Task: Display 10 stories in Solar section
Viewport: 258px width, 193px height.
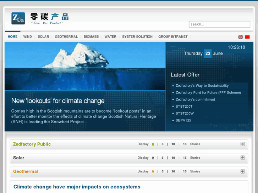Action: (x=173, y=158)
